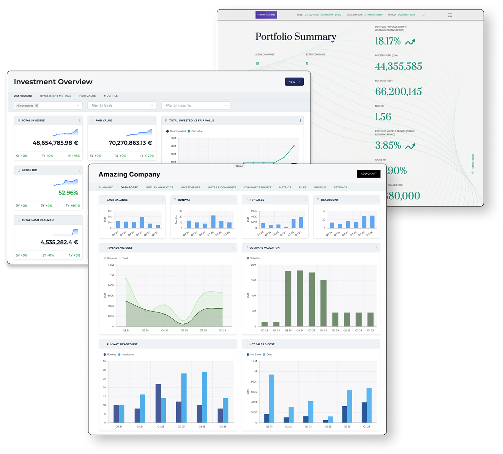Open the Runway widget three-dot menu
503x454 pixels.
pyautogui.click(x=234, y=200)
